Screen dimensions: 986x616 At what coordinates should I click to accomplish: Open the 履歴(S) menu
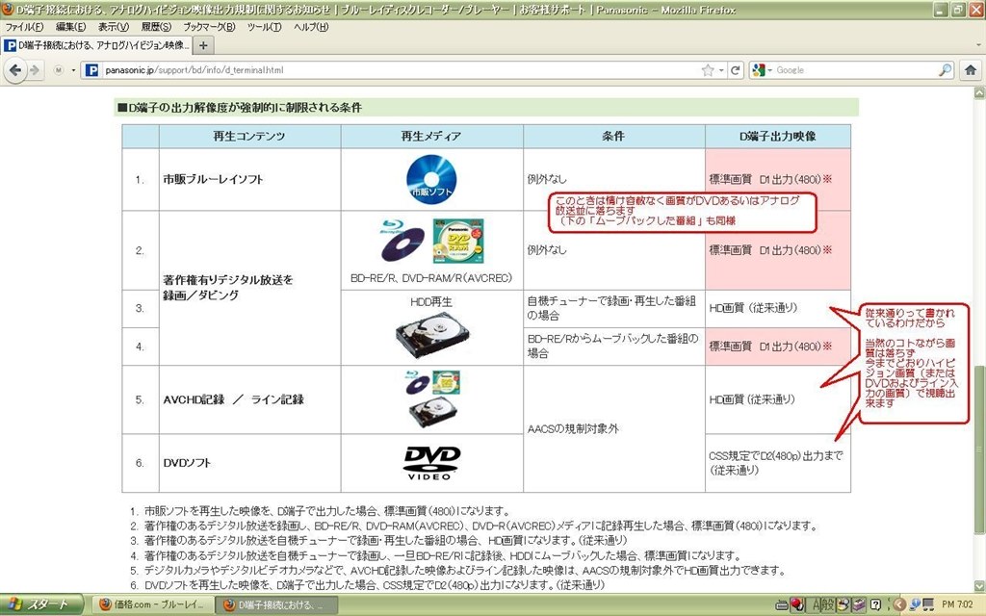click(156, 27)
